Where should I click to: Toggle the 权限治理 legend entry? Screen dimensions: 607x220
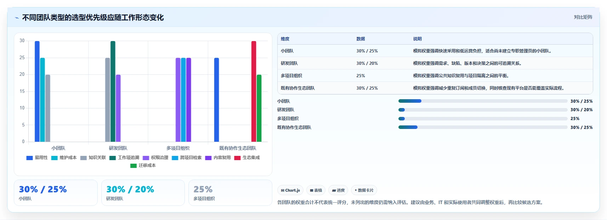pyautogui.click(x=155, y=158)
